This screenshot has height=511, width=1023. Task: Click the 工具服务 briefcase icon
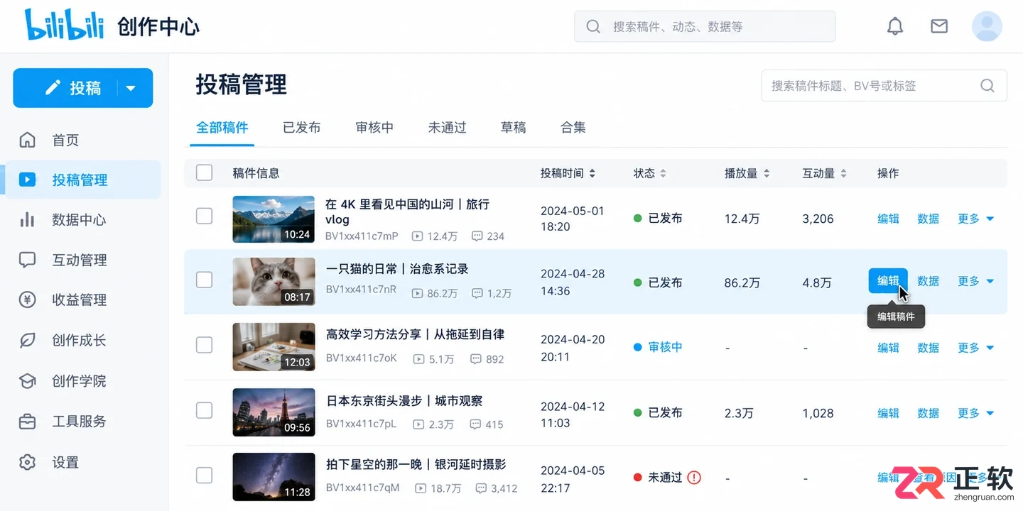pyautogui.click(x=27, y=422)
